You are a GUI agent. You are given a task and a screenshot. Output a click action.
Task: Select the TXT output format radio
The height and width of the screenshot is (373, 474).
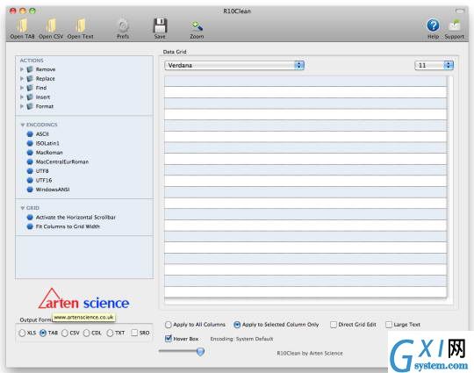110,333
